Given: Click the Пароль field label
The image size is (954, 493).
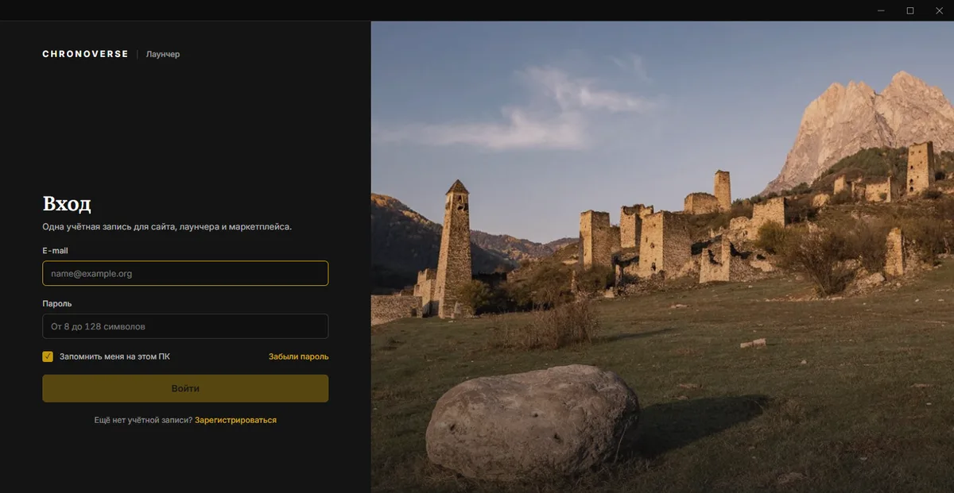Looking at the screenshot, I should (x=57, y=303).
